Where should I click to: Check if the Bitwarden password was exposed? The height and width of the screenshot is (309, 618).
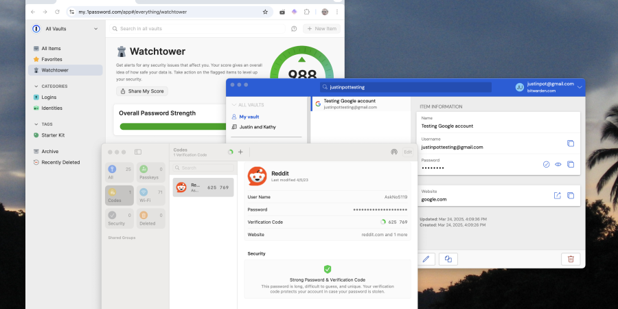(547, 164)
